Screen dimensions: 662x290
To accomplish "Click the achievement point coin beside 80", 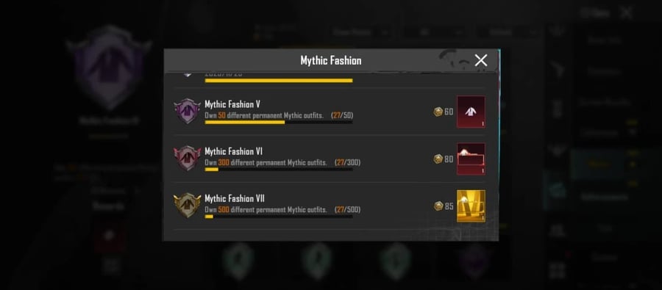I will tap(438, 159).
